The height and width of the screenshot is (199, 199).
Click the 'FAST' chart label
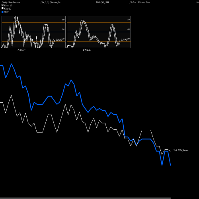(21, 50)
